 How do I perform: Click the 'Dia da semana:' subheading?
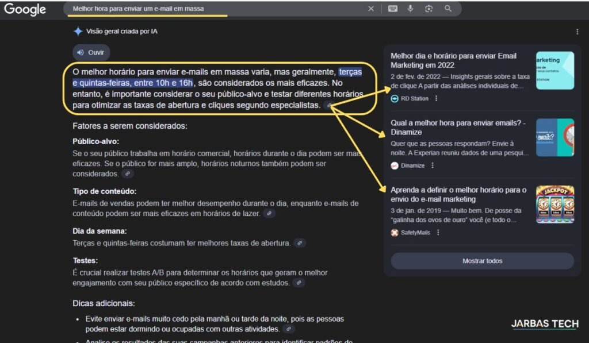100,231
